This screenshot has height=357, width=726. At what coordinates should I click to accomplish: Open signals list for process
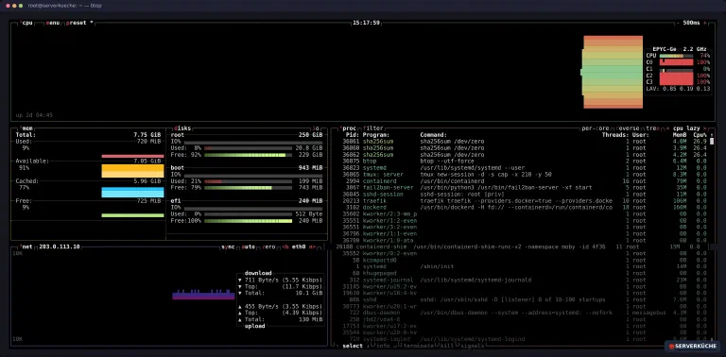(x=472, y=346)
